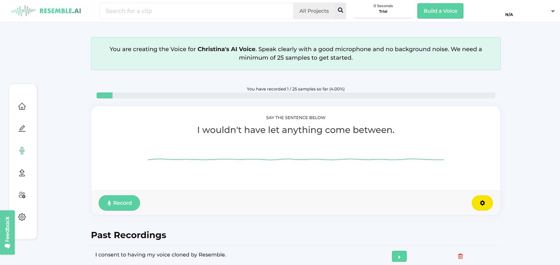Image resolution: width=560 pixels, height=265 pixels.
Task: Open the yellow recording settings gear button
Action: coord(482,203)
